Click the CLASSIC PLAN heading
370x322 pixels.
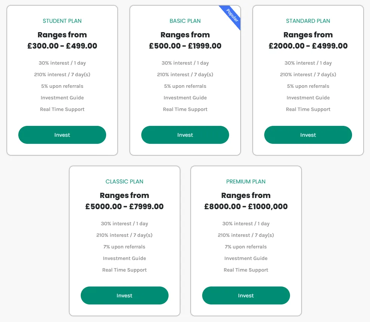[124, 182]
